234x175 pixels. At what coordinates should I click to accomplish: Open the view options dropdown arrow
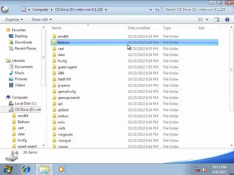tap(207, 20)
